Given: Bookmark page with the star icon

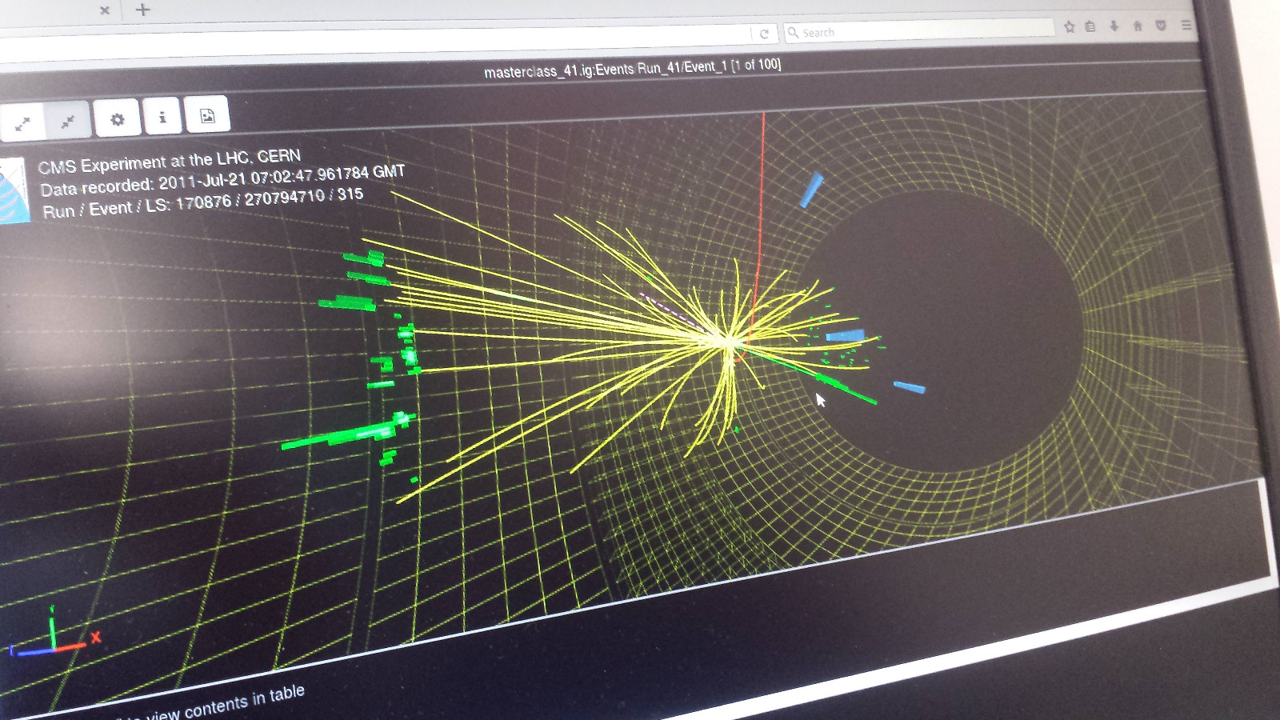Looking at the screenshot, I should (x=1070, y=26).
